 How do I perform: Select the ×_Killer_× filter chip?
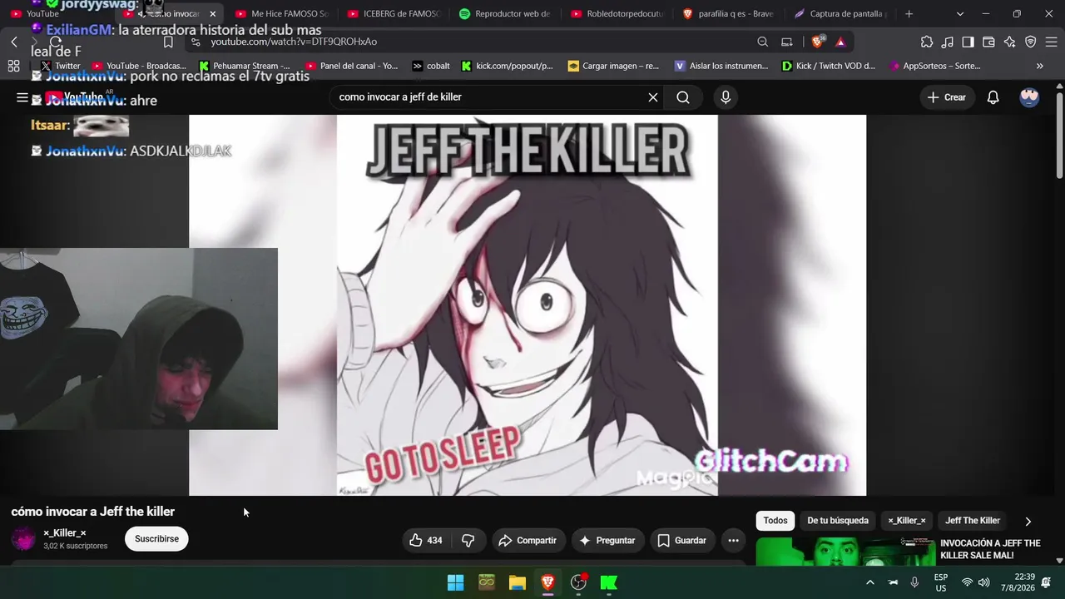907,521
